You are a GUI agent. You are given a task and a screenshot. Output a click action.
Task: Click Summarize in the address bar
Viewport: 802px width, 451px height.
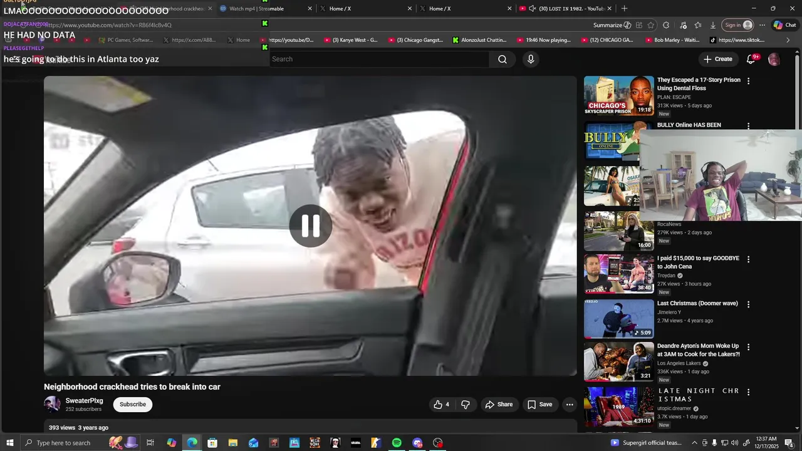coord(612,25)
